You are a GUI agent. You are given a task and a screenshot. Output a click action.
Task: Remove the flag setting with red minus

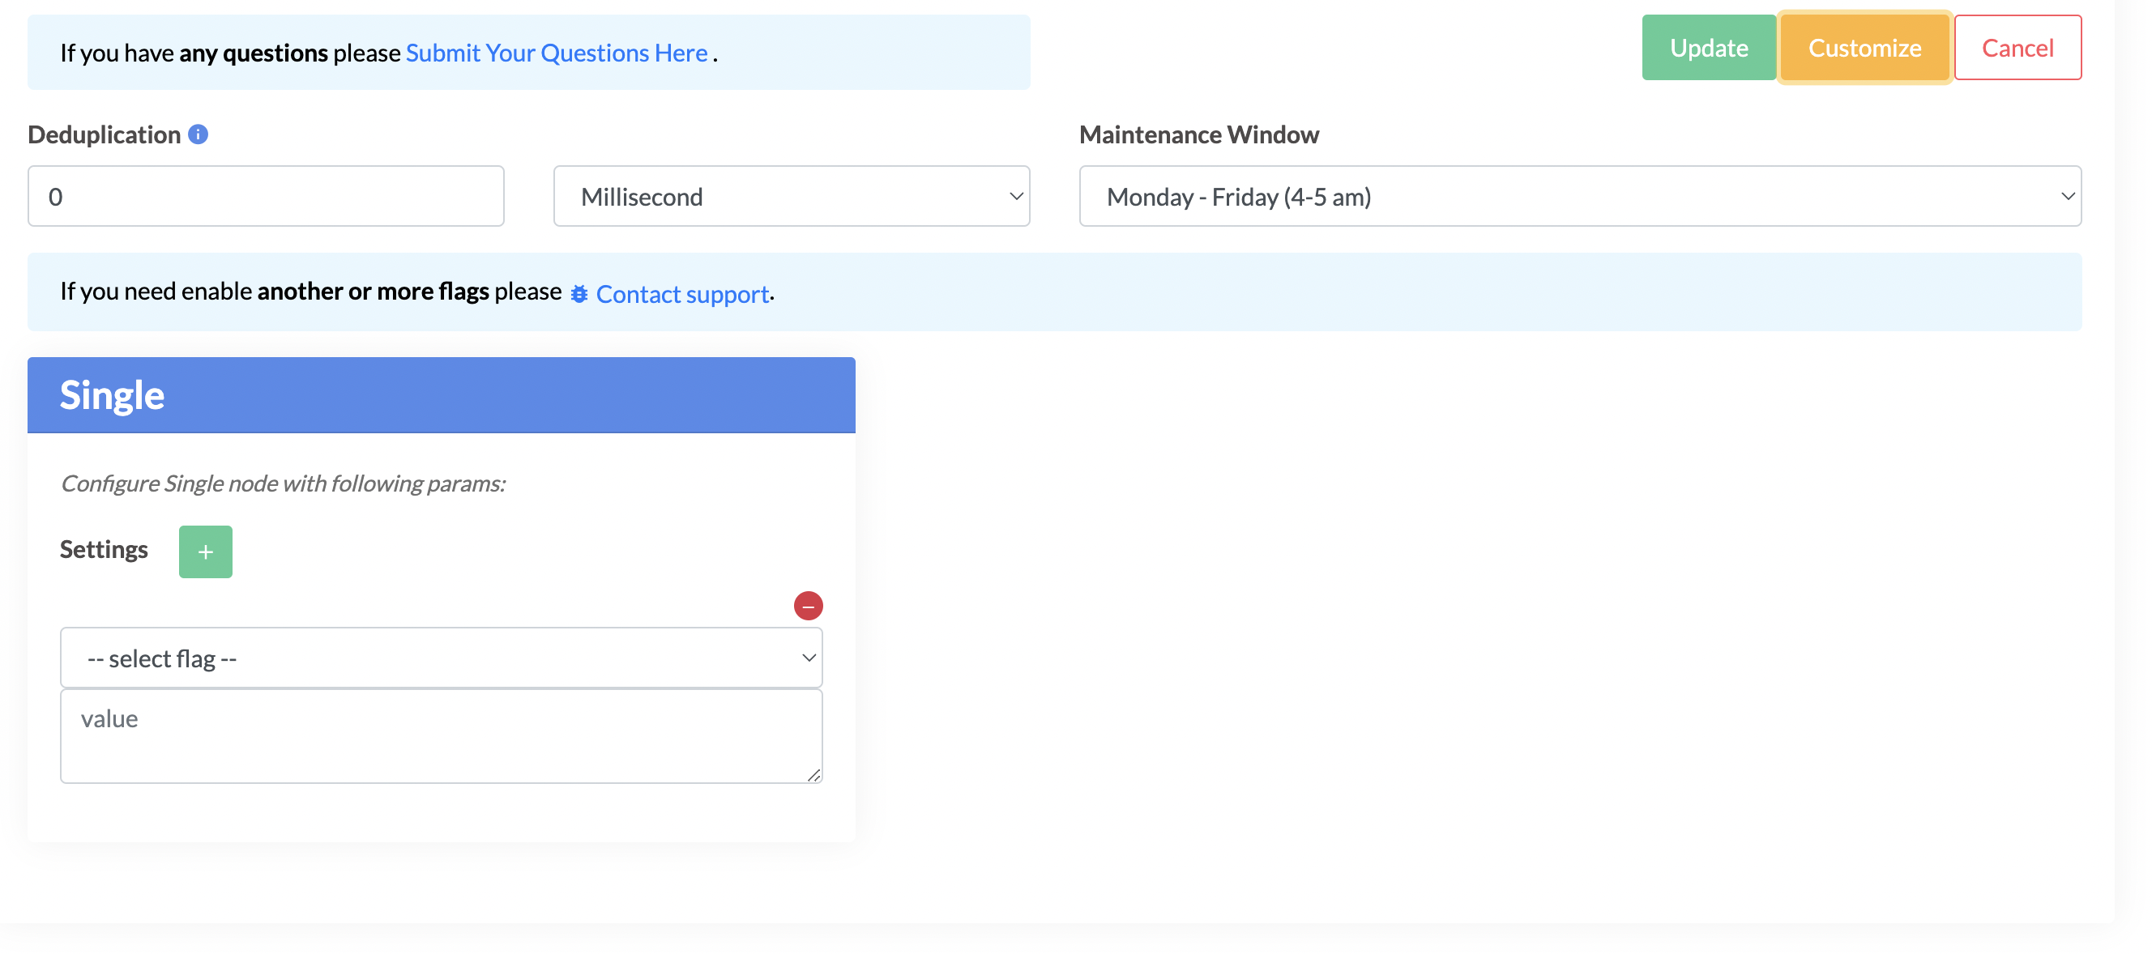(x=808, y=606)
